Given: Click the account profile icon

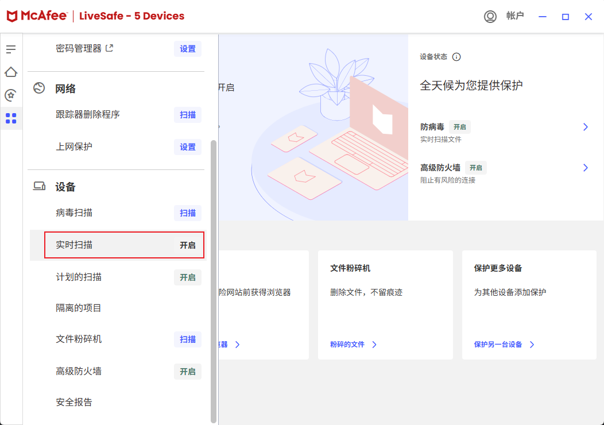Looking at the screenshot, I should click(490, 17).
